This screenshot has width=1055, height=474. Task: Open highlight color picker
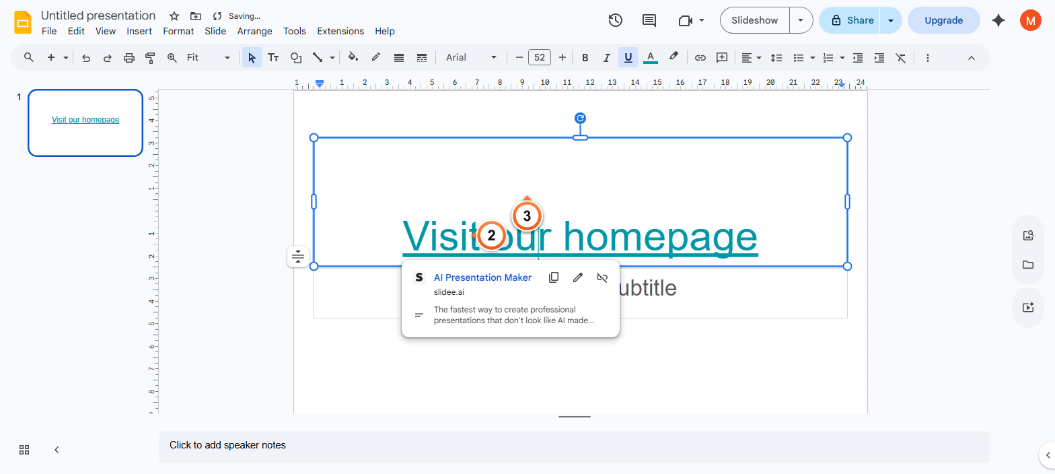674,58
